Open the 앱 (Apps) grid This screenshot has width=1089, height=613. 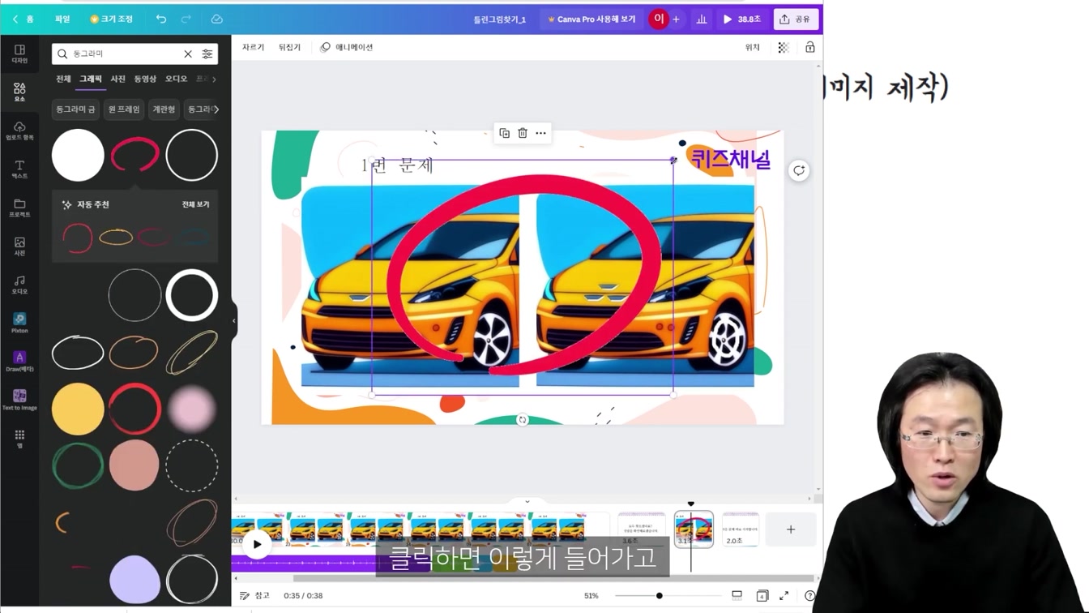(19, 439)
